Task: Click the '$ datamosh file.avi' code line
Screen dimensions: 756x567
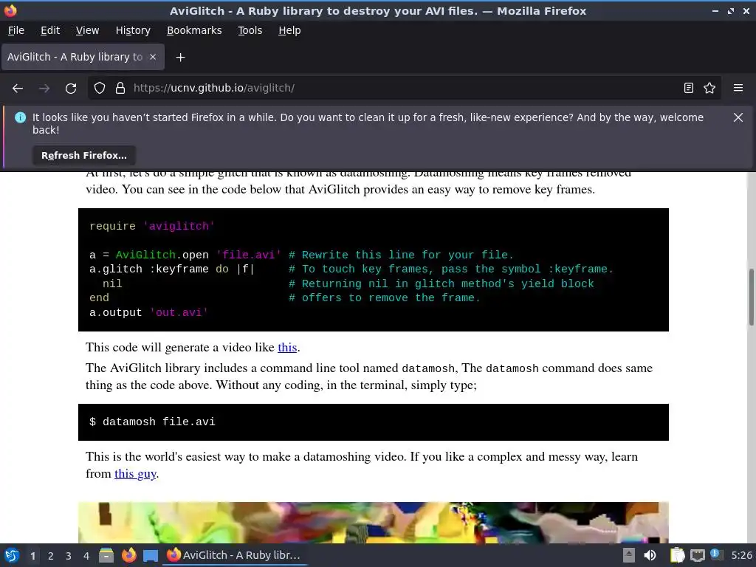Action: pyautogui.click(x=152, y=422)
